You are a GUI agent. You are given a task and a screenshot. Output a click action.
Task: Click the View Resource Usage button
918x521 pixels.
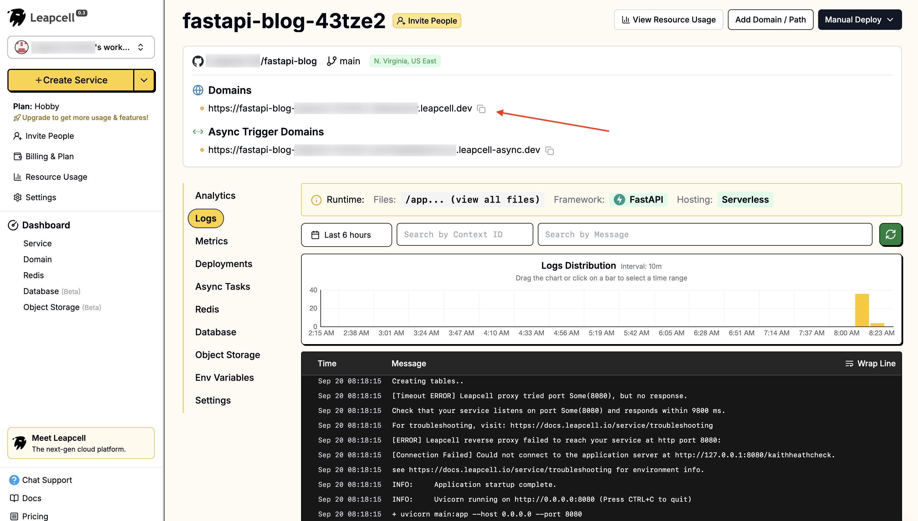668,20
